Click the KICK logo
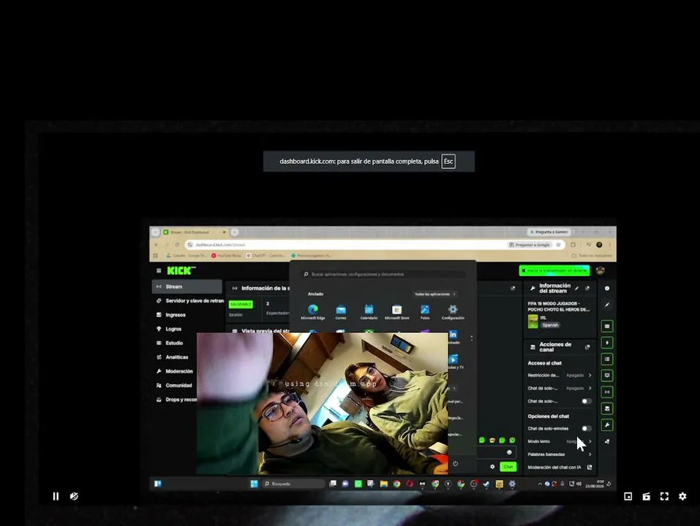The image size is (700, 526). (181, 270)
